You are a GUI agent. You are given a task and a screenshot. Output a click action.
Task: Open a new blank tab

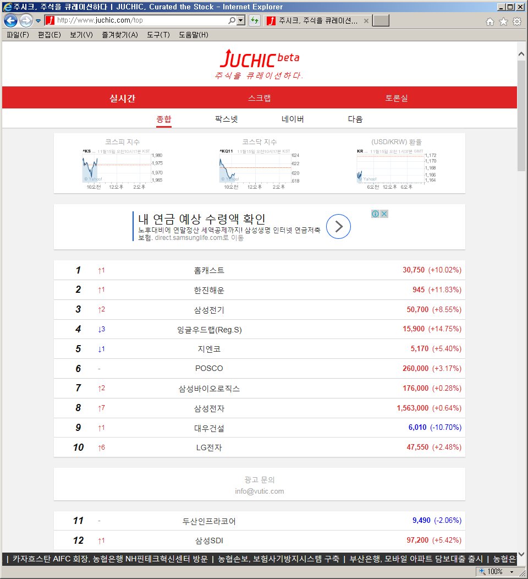pos(381,21)
